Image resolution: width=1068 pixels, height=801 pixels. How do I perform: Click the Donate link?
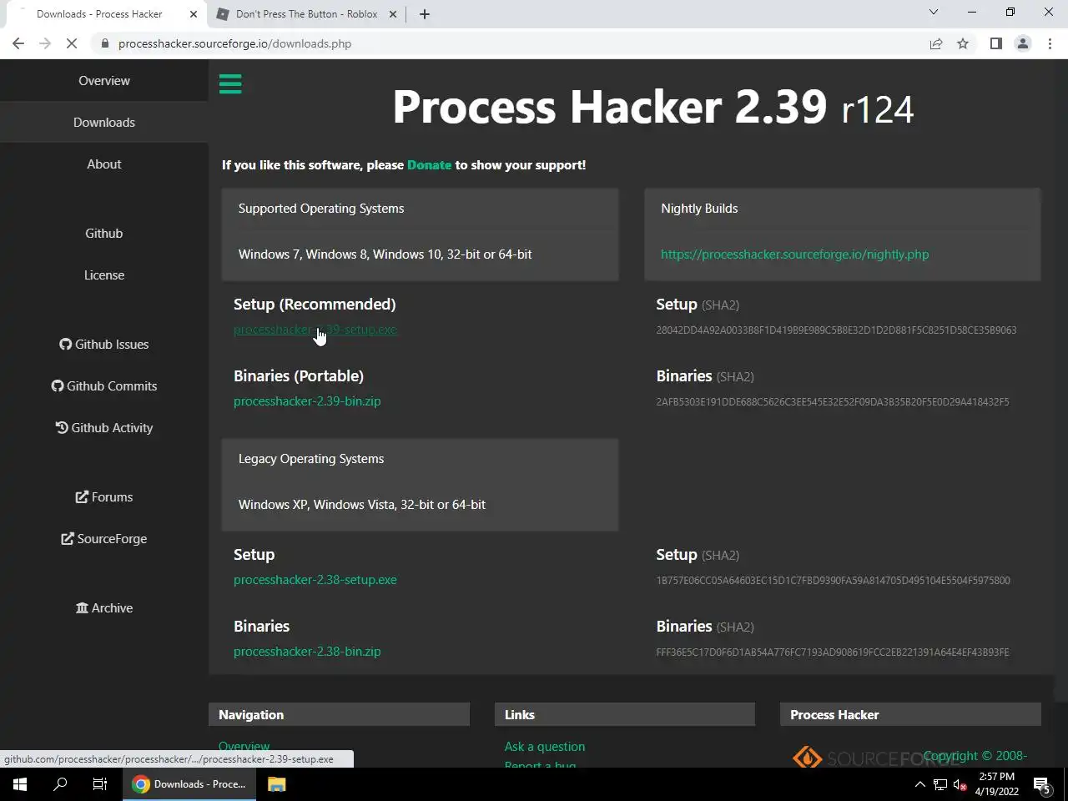(429, 165)
